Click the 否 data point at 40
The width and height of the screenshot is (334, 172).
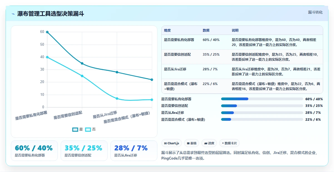[x=47, y=57]
